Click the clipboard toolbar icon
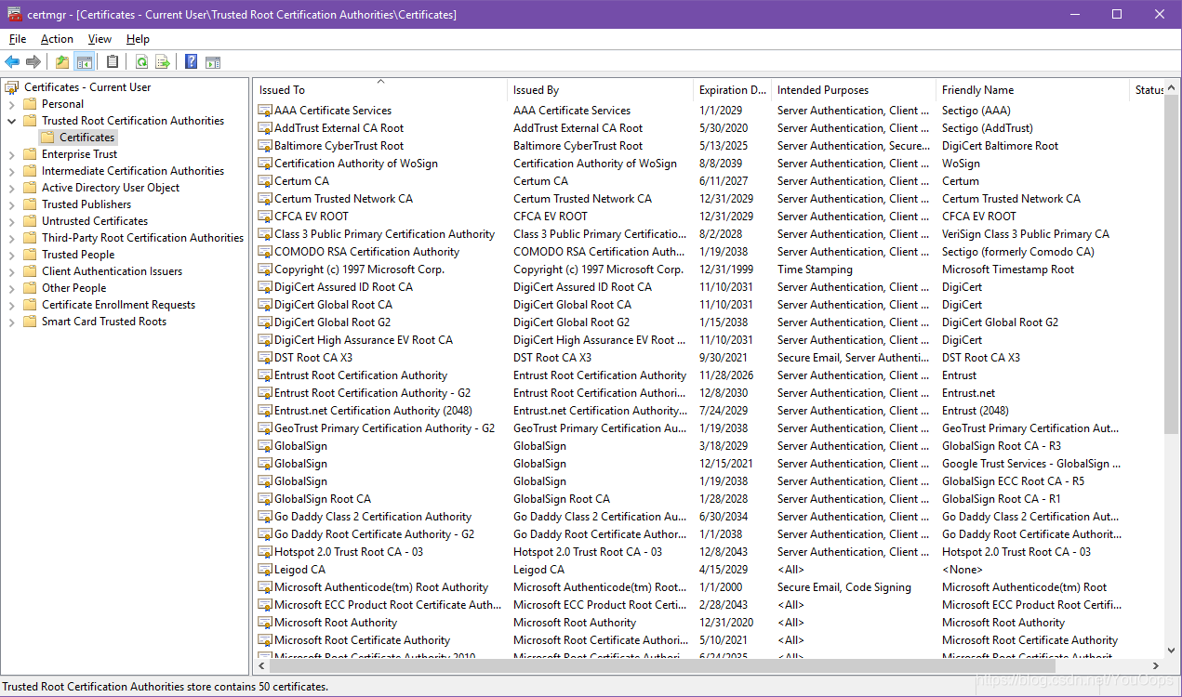 tap(113, 62)
